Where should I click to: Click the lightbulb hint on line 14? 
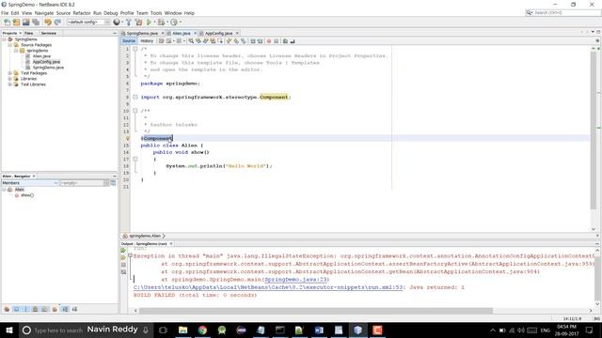[x=128, y=138]
